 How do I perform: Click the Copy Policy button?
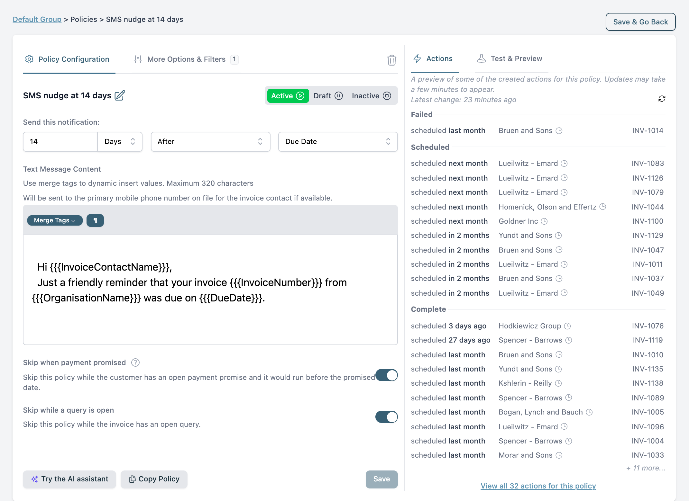(x=154, y=479)
